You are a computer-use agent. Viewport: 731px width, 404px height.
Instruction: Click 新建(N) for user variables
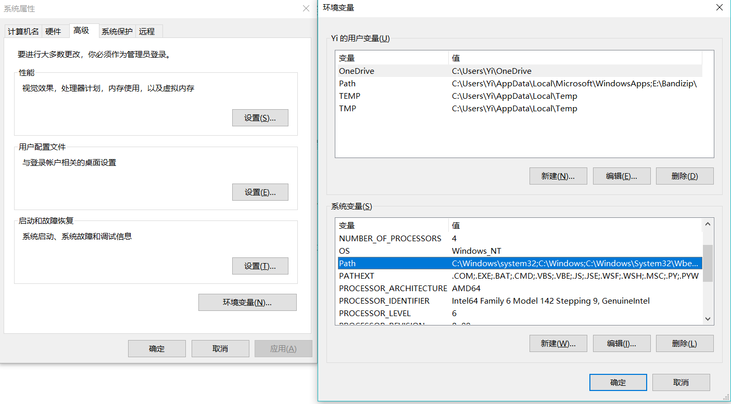pos(558,176)
